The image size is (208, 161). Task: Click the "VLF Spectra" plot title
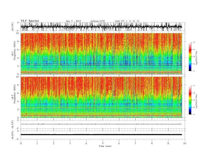tap(30, 21)
